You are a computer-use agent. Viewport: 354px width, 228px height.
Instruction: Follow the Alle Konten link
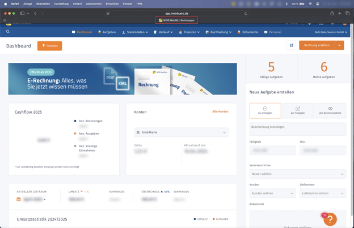(220, 111)
